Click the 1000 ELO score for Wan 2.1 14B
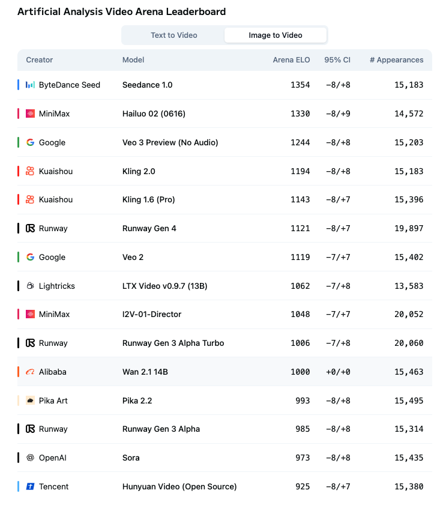 [300, 372]
